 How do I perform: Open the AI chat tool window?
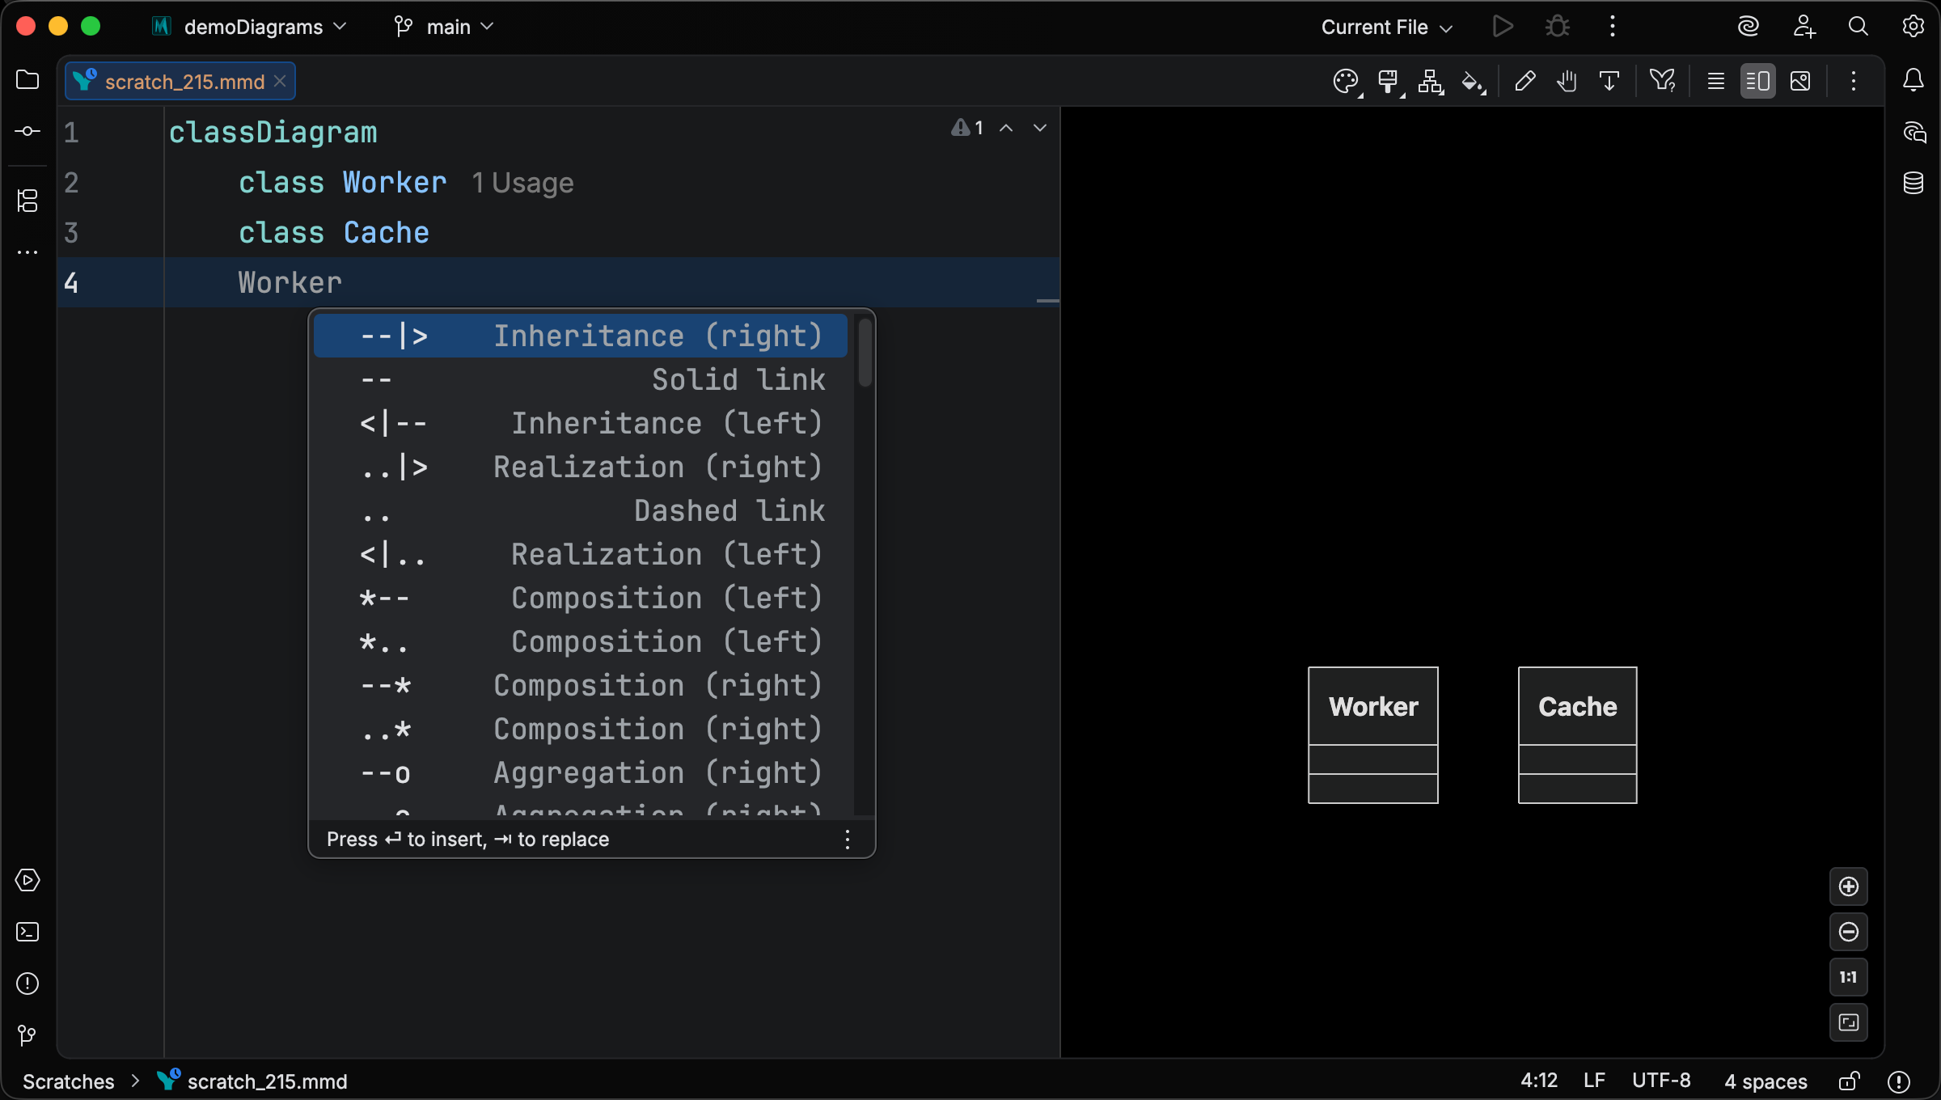coord(1914,132)
